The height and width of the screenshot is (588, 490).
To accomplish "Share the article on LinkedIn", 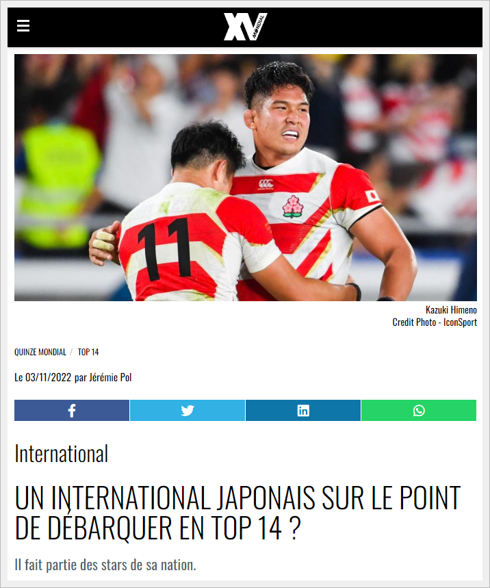I will (303, 410).
